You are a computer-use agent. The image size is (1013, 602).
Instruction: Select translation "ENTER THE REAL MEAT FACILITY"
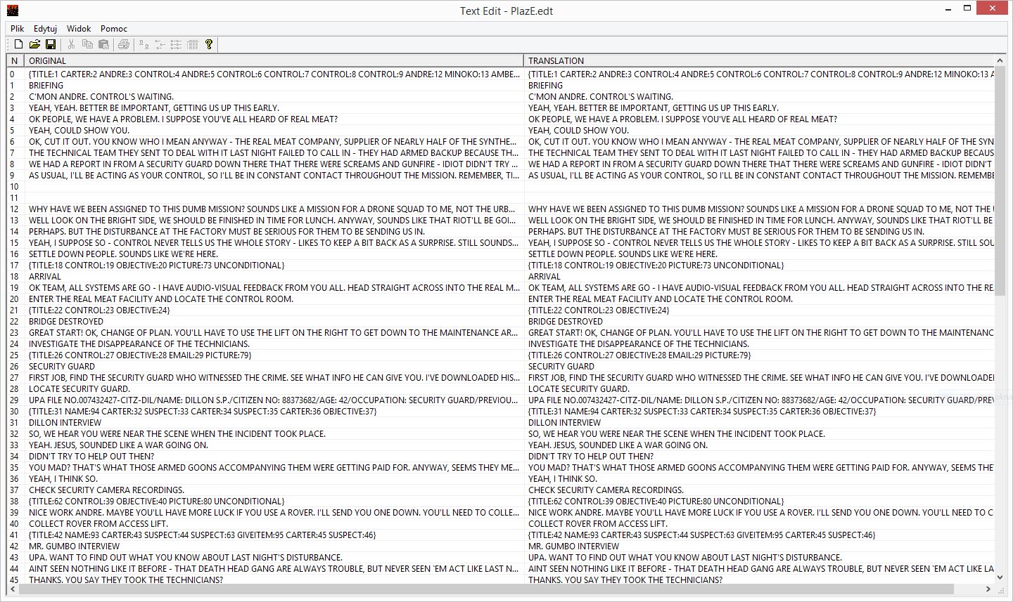pos(661,299)
